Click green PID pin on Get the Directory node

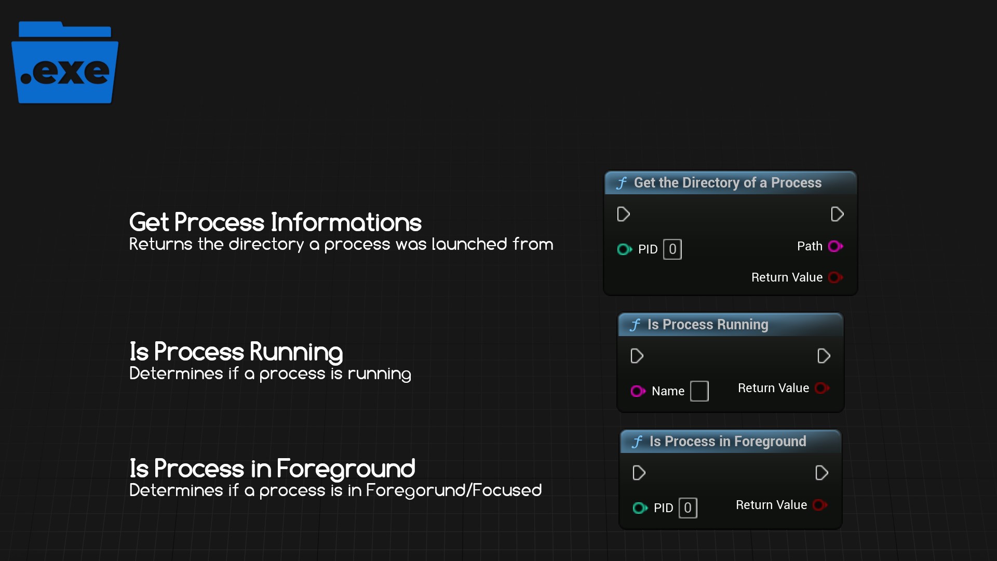coord(624,249)
